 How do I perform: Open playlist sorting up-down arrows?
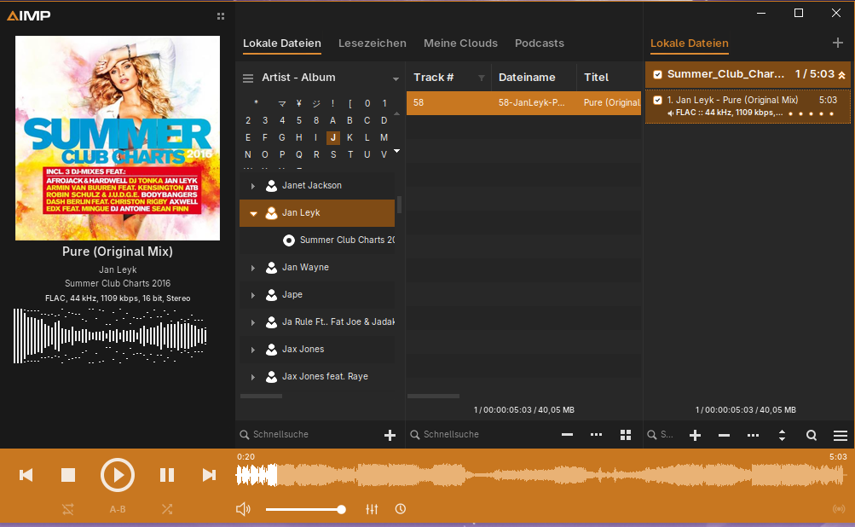782,436
